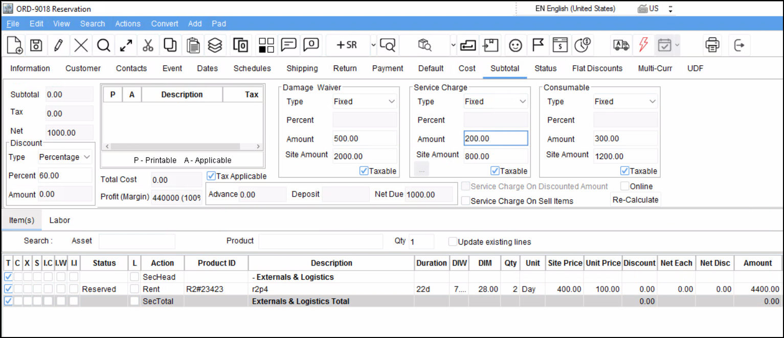Open the Actions menu
Viewport: 784px width, 338px height.
(x=128, y=23)
